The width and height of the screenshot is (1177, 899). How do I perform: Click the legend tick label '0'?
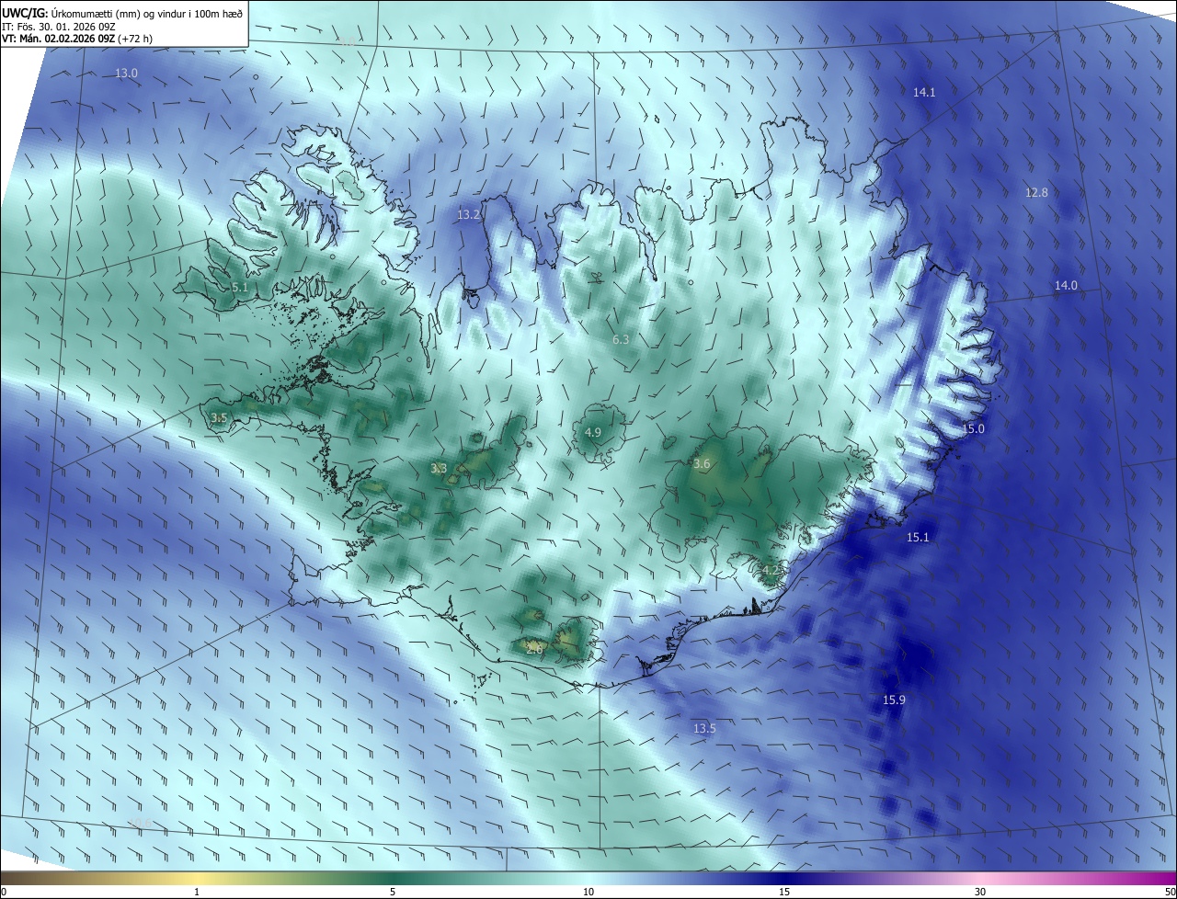tap(4, 892)
